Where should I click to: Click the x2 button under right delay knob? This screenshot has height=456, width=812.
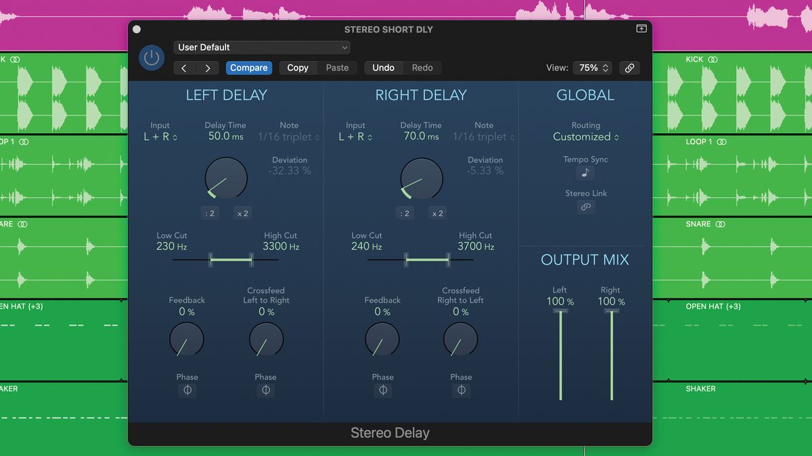(x=437, y=213)
